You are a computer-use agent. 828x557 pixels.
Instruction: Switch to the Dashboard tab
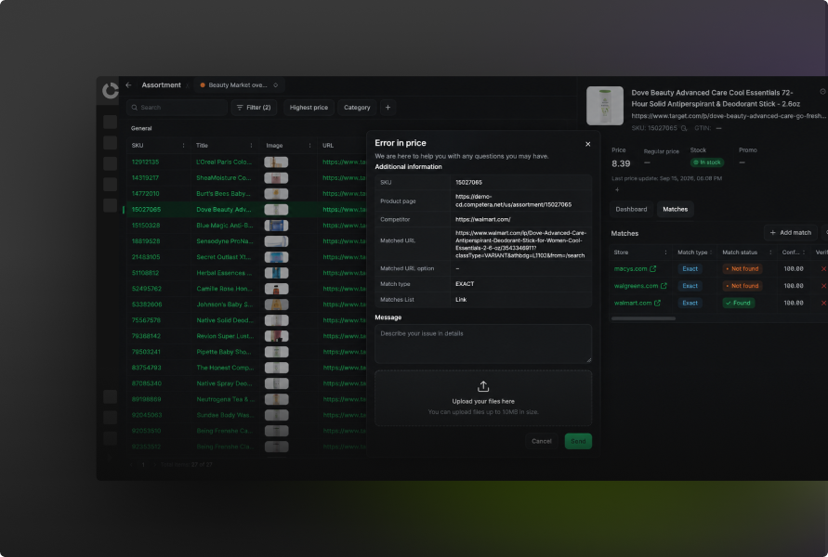click(x=631, y=210)
